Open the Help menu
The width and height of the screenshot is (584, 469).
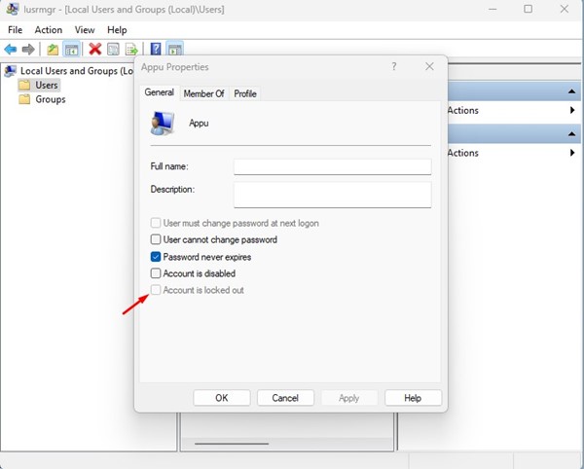(117, 30)
